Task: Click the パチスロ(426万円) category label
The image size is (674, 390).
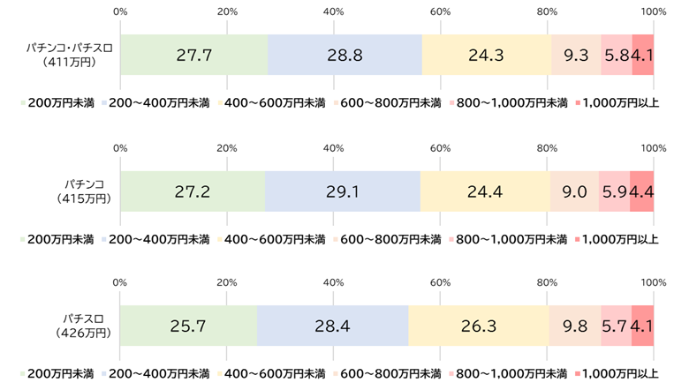Action: 85,326
